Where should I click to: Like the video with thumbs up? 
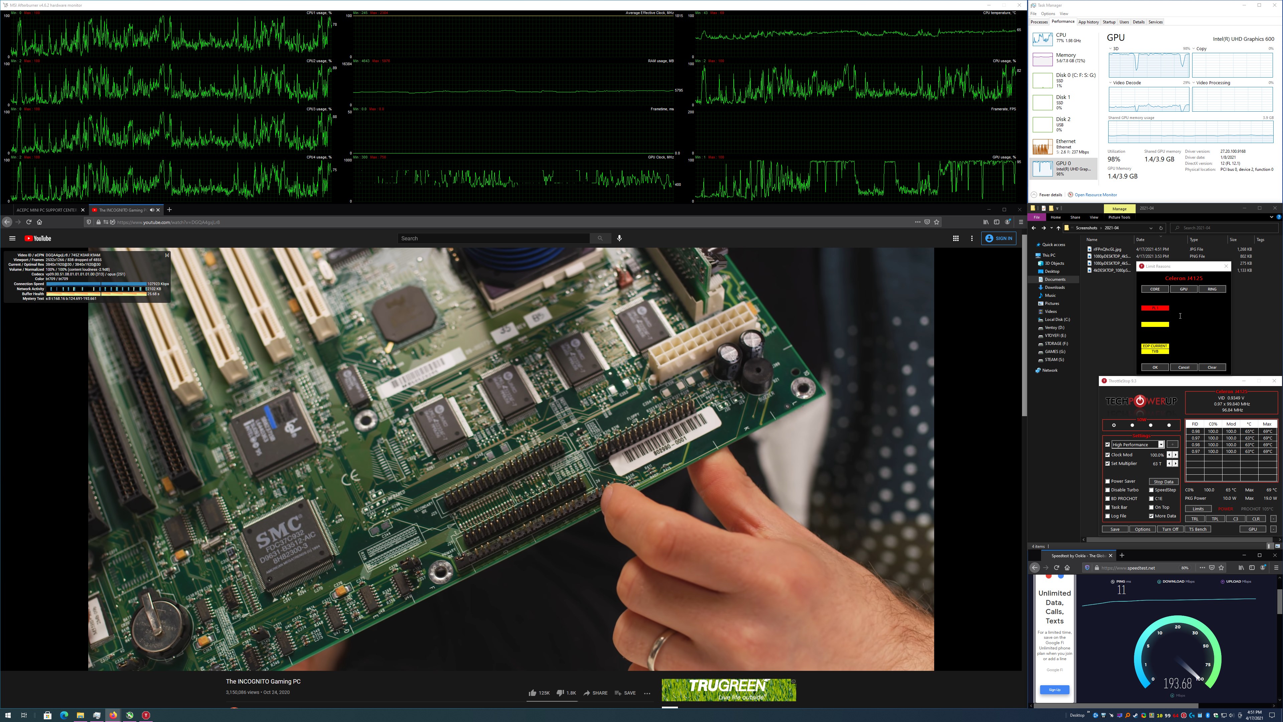tap(533, 693)
